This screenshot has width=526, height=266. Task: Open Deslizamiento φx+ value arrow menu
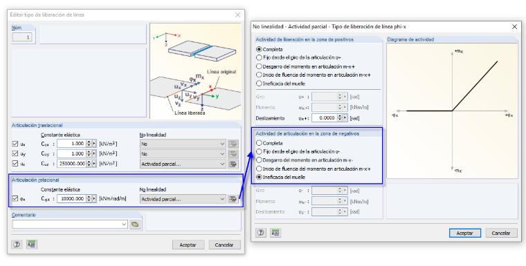[345, 118]
